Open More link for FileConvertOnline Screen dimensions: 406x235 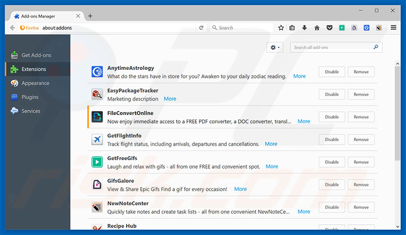[x=304, y=121]
